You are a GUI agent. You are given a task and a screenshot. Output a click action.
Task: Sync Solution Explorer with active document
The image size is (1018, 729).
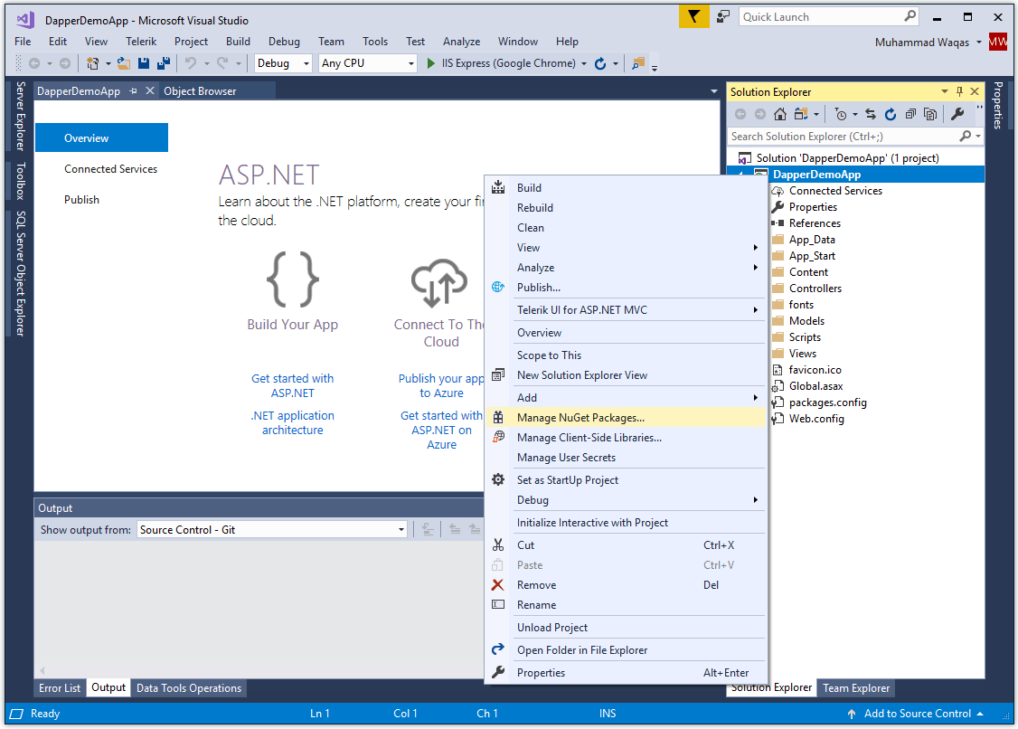[871, 114]
